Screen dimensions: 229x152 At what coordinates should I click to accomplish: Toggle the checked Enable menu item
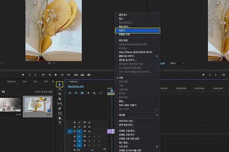pos(137,78)
